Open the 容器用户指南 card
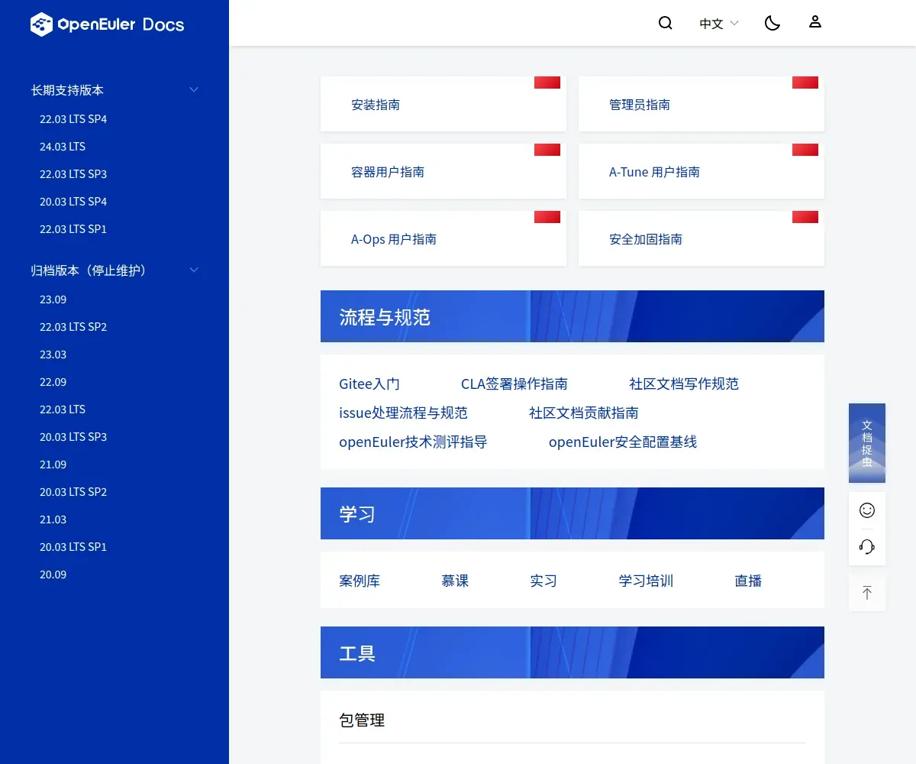The height and width of the screenshot is (764, 916). (443, 171)
